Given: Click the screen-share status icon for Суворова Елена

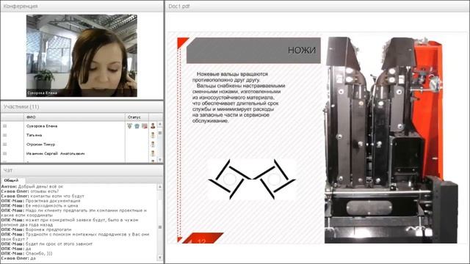Looking at the screenshot, I should tap(145, 126).
